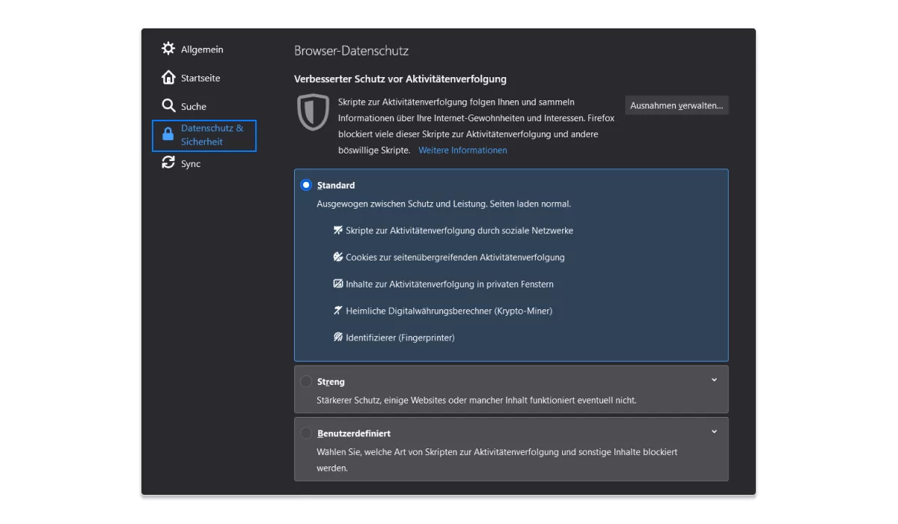Screen dimensions: 898x524
Task: Click the 'Wählen Sie, welche Art' description
Action: pyautogui.click(x=497, y=460)
